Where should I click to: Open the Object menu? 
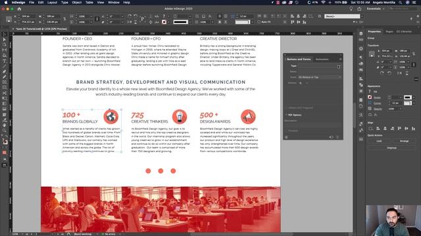(76, 3)
